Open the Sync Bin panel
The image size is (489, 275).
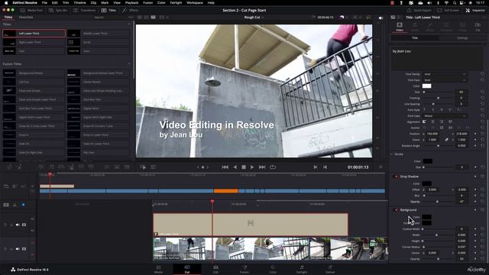pyautogui.click(x=58, y=10)
